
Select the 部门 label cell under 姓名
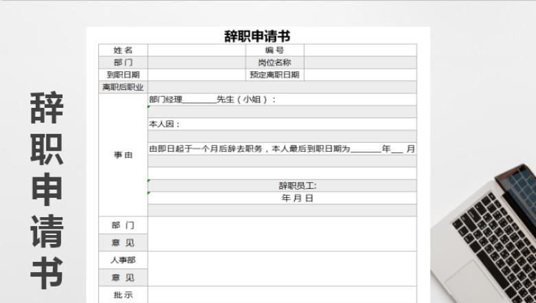(x=123, y=63)
